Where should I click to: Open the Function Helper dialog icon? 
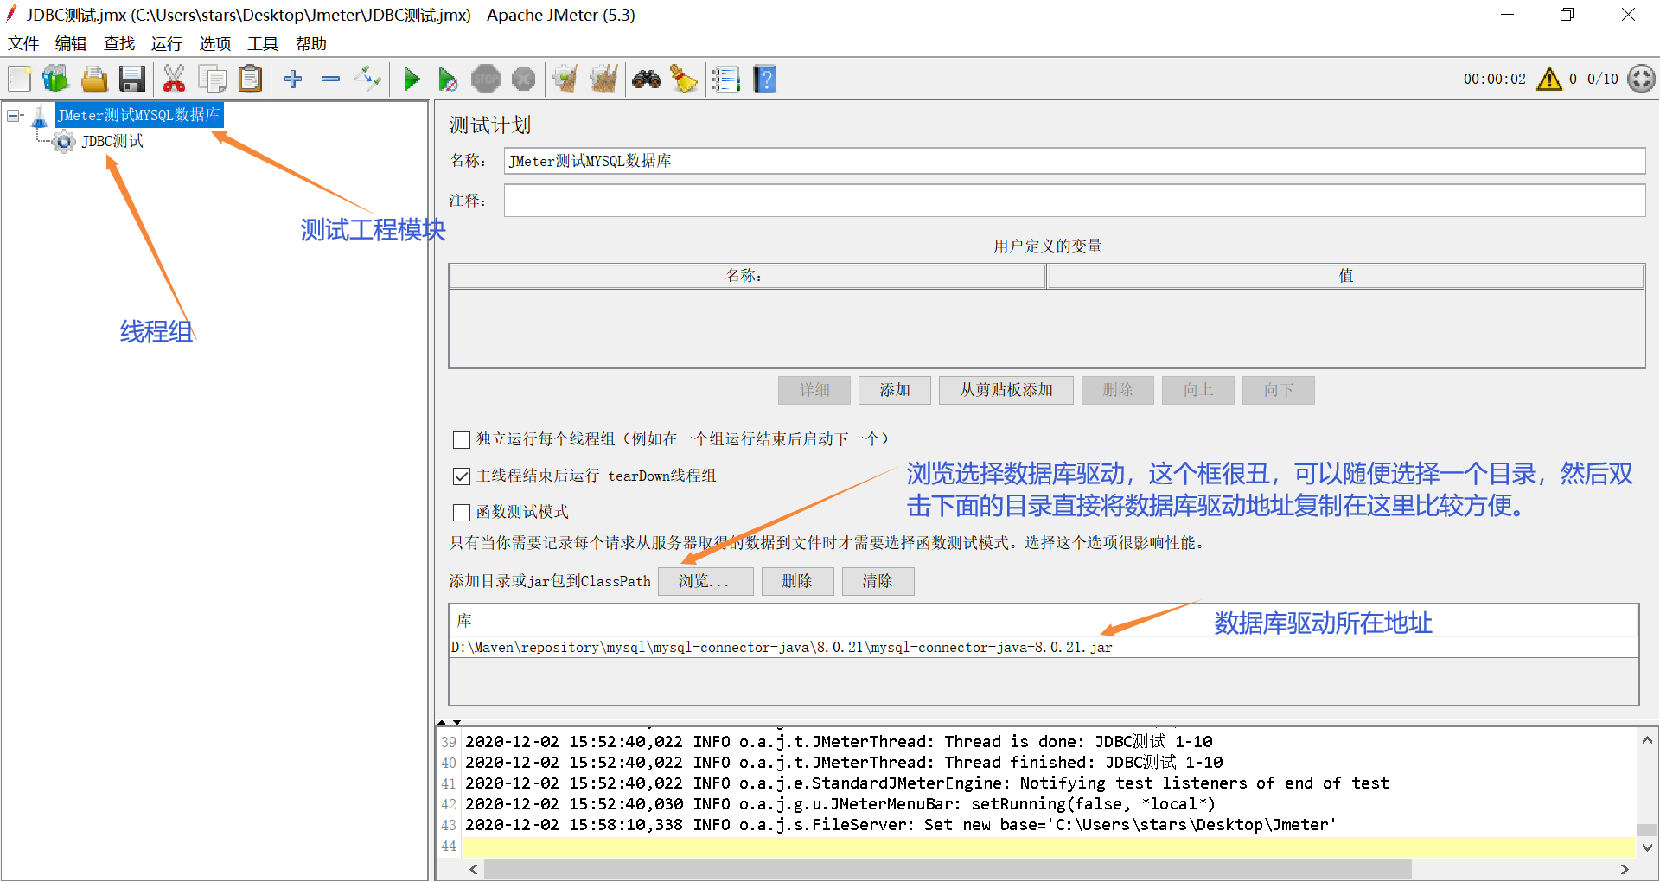pyautogui.click(x=725, y=79)
